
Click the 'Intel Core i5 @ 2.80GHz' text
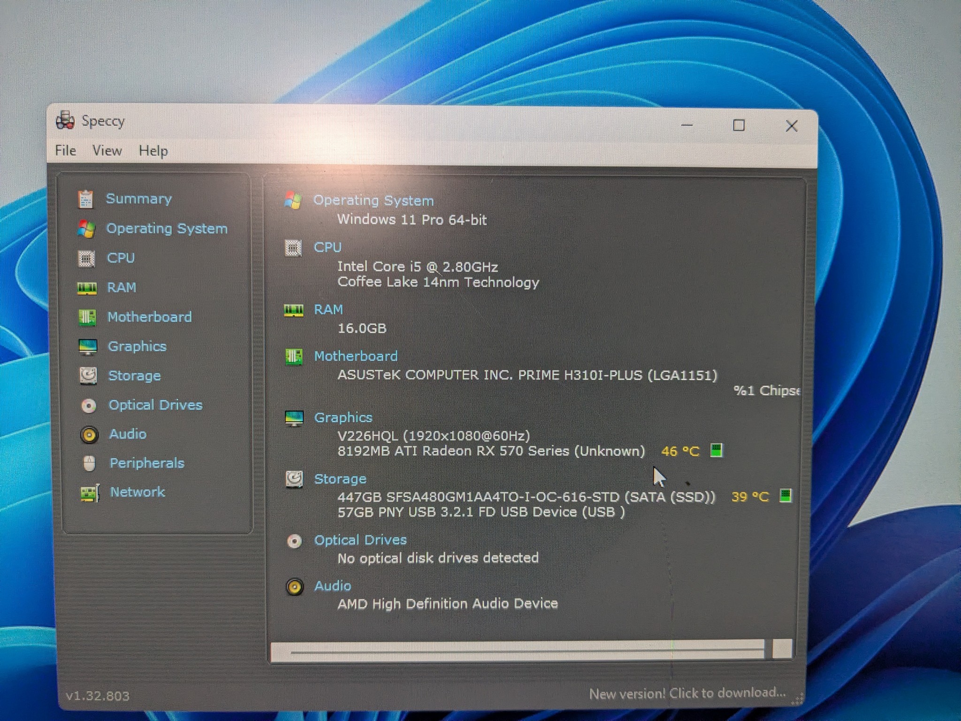[x=418, y=267]
